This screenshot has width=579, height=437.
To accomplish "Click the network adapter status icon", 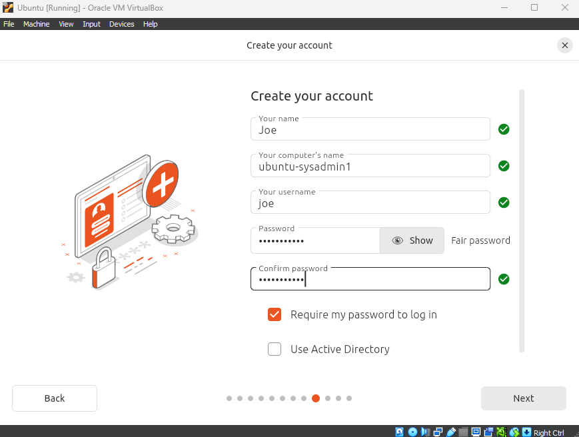I will (x=438, y=432).
